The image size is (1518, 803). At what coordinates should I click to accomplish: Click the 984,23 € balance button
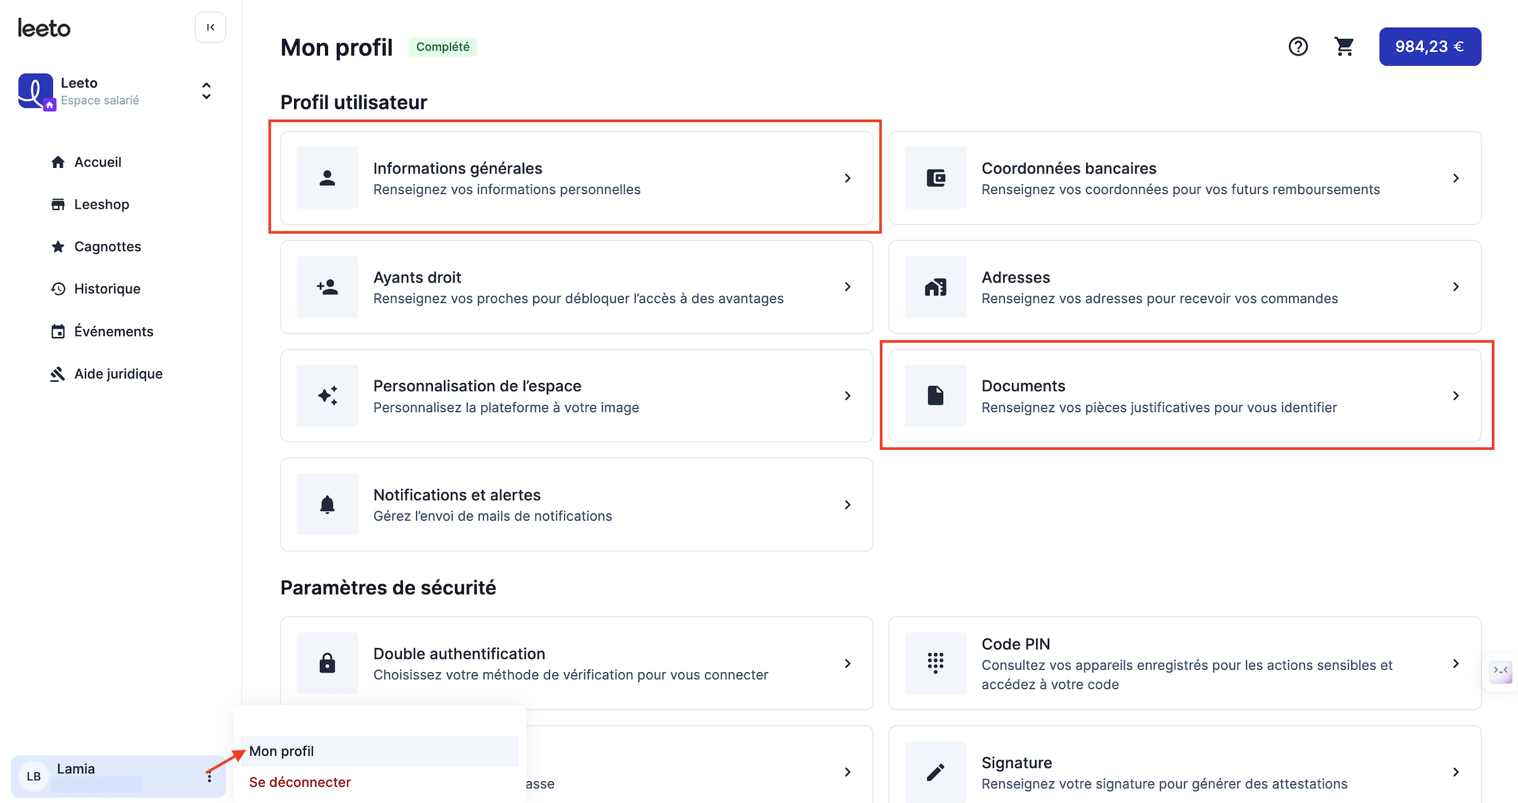click(1430, 46)
